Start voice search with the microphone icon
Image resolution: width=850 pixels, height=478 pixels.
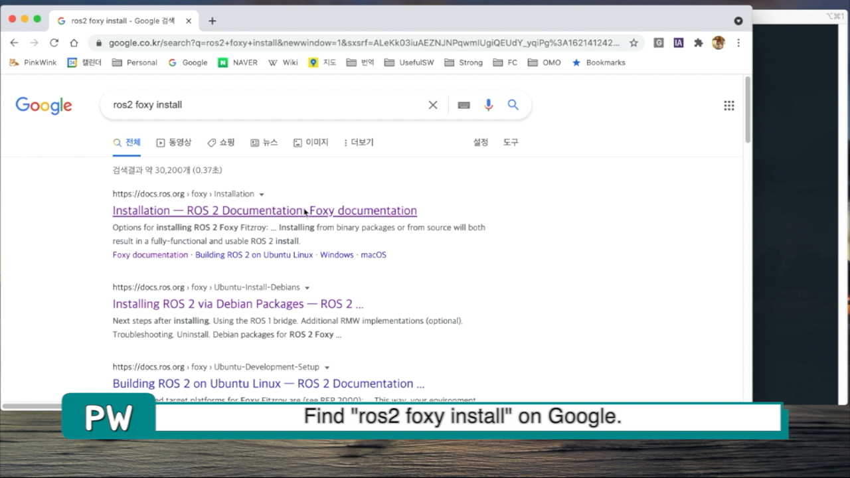(489, 105)
